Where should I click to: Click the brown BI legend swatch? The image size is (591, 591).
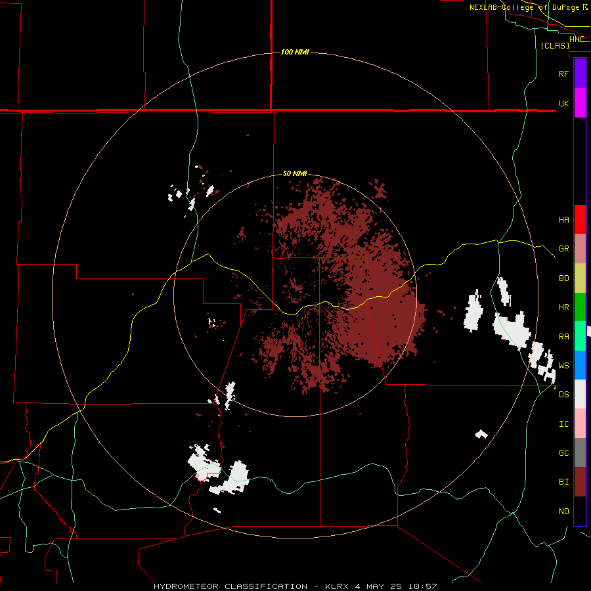click(x=580, y=482)
